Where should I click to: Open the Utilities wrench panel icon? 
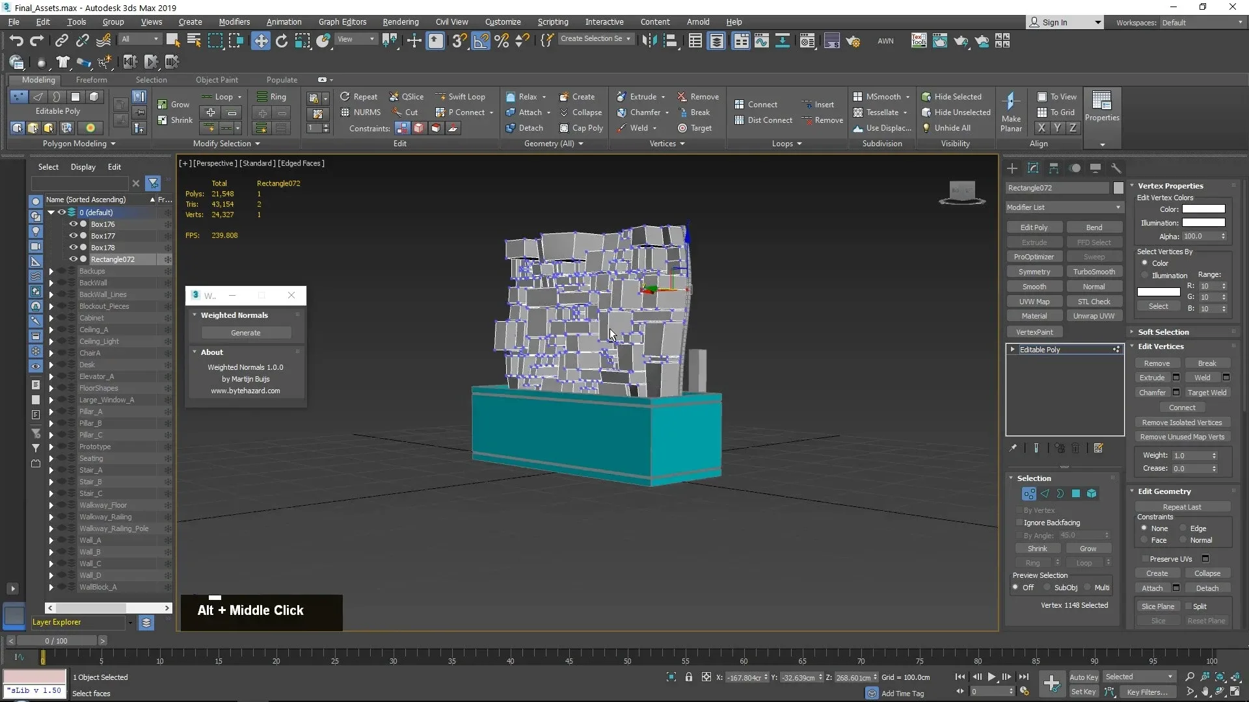tap(1116, 168)
